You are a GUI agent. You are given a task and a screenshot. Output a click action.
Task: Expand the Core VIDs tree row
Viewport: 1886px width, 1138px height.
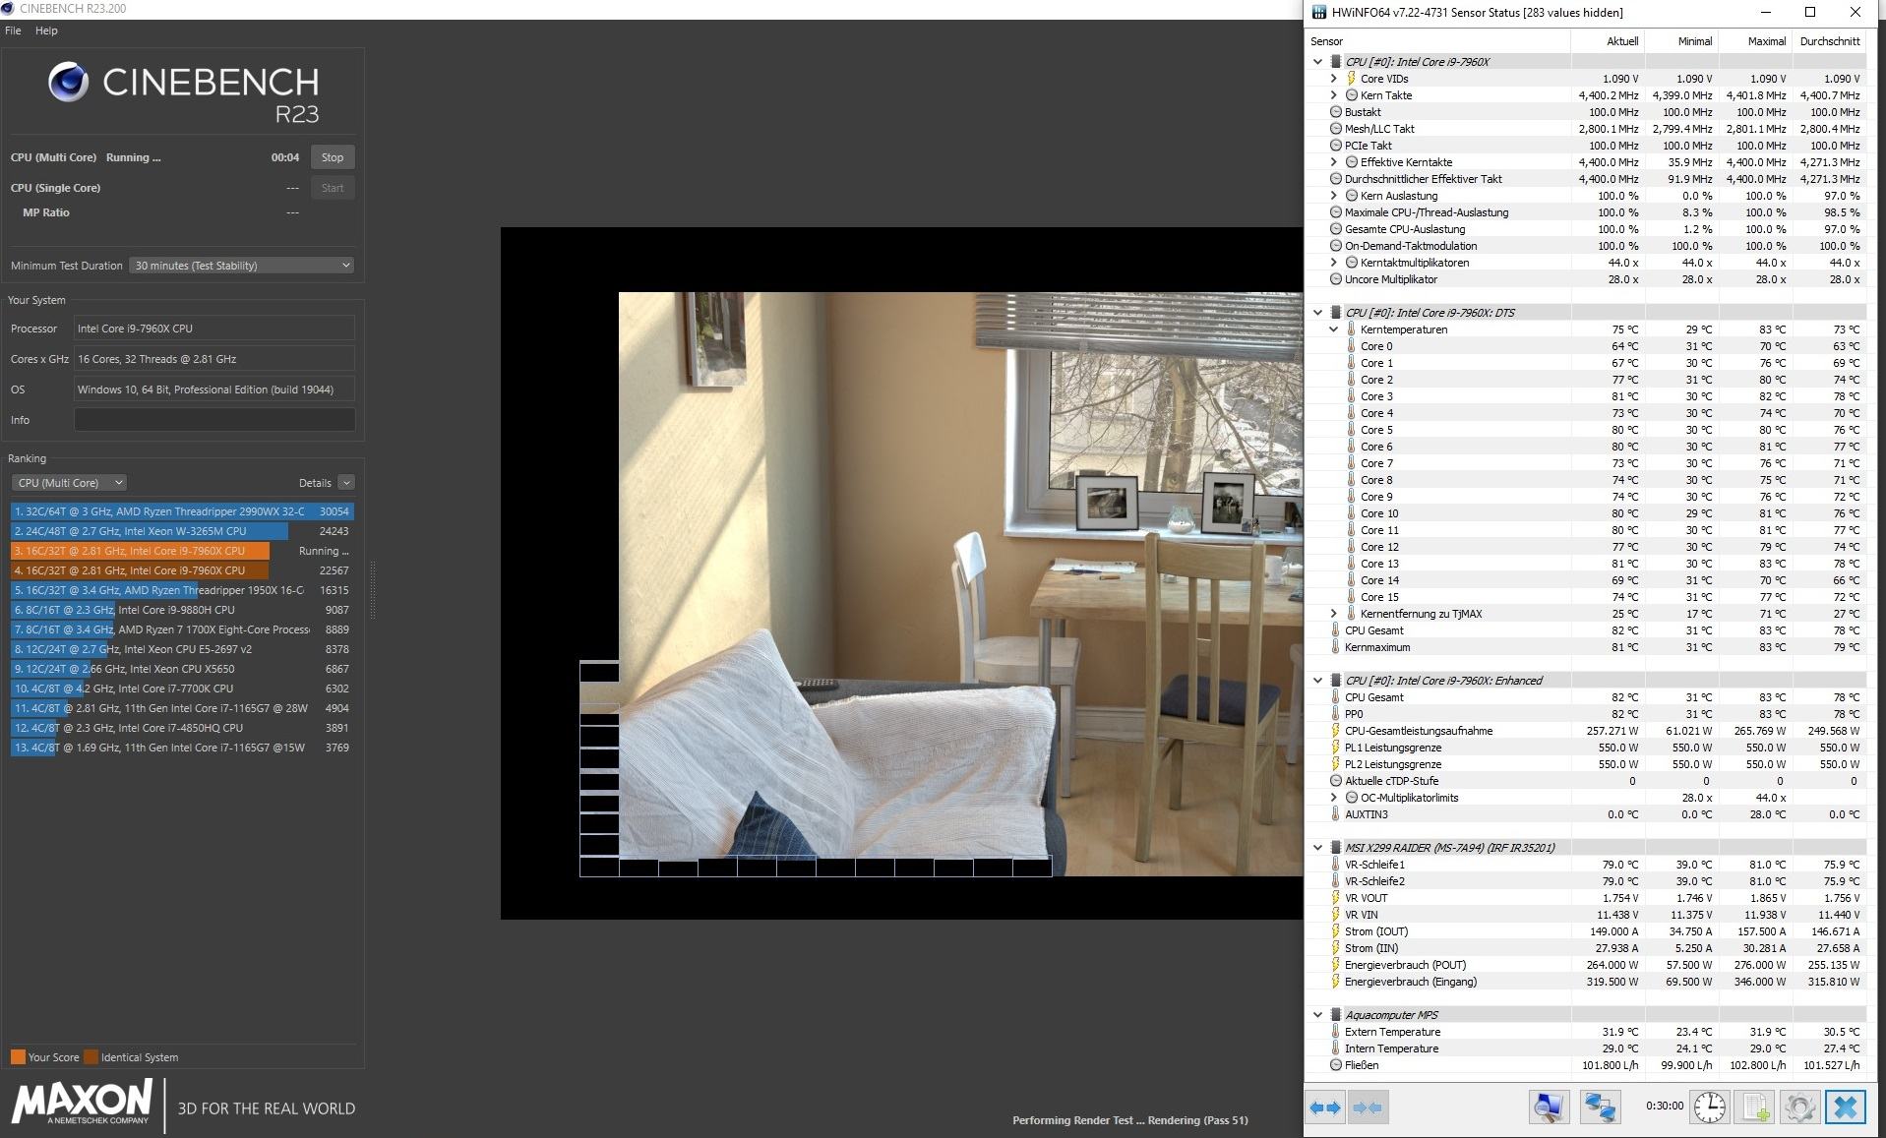tap(1333, 79)
